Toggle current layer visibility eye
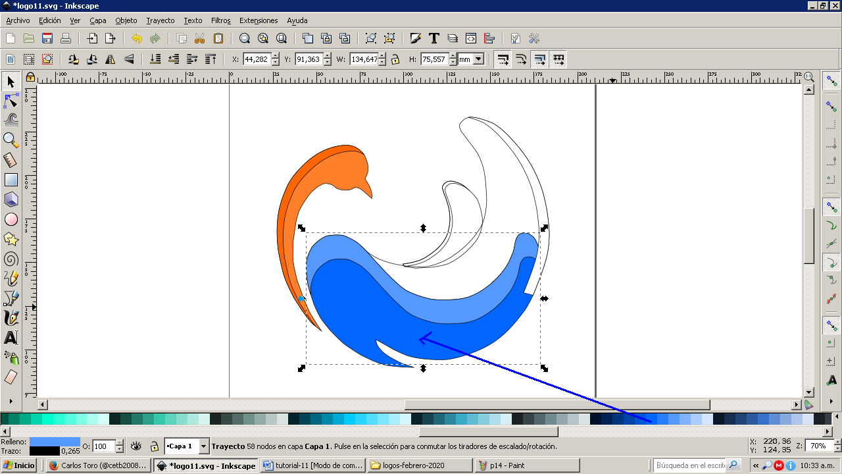The height and width of the screenshot is (474, 842). [136, 446]
